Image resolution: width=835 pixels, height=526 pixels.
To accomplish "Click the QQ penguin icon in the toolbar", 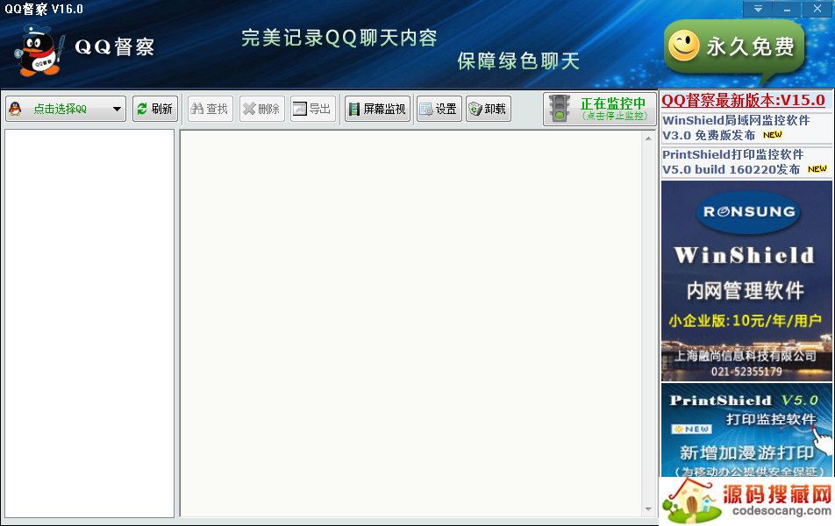I will pyautogui.click(x=19, y=108).
